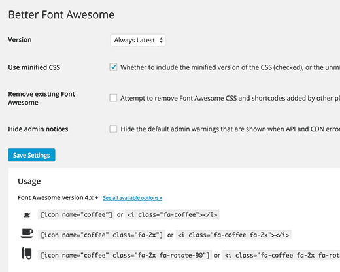Click the Use minified CSS label
This screenshot has width=340, height=272.
(x=34, y=67)
